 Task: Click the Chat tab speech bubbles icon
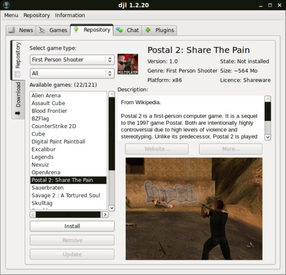[x=119, y=30]
